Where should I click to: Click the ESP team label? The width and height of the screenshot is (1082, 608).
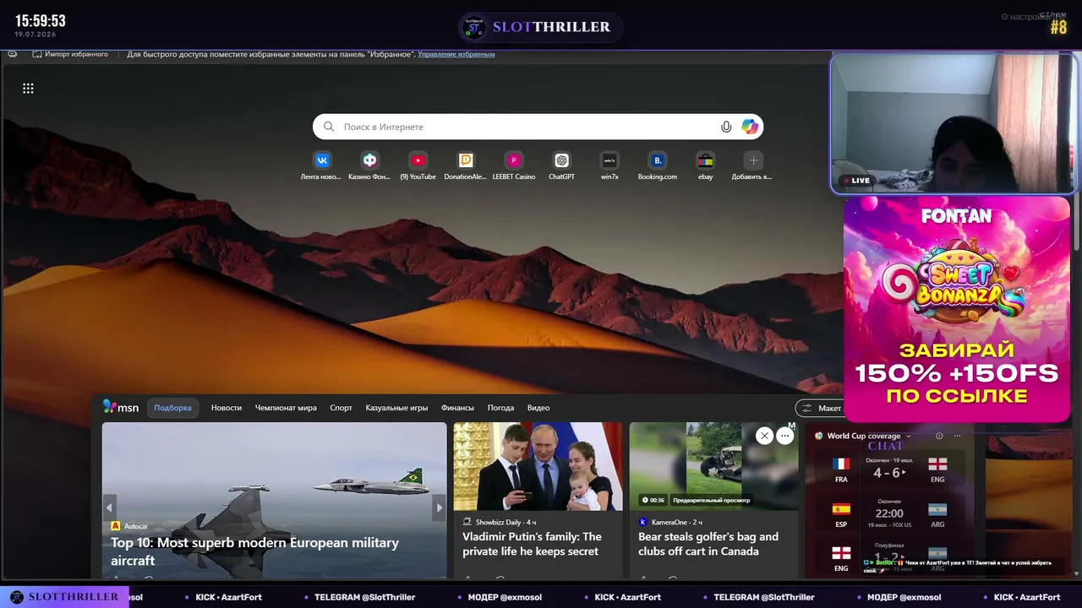point(841,524)
